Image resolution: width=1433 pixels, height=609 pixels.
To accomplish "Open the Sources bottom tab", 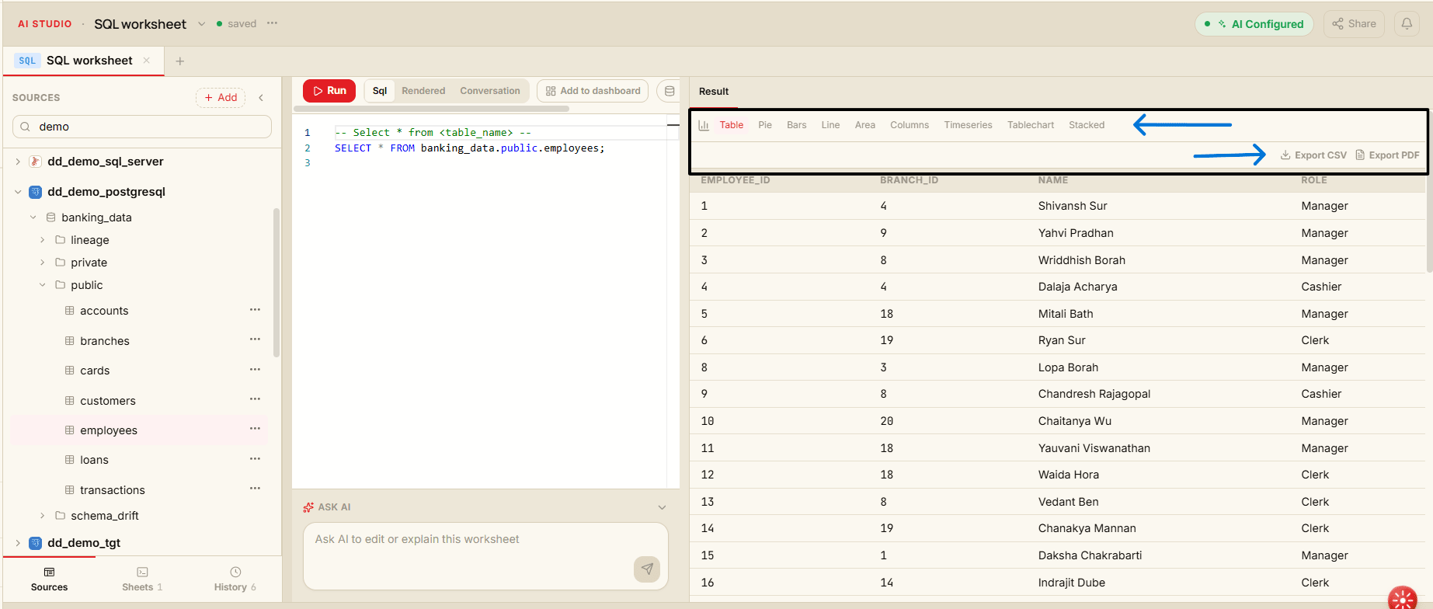I will [49, 579].
